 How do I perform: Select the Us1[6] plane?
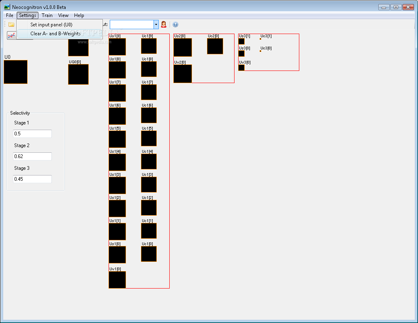(x=117, y=116)
